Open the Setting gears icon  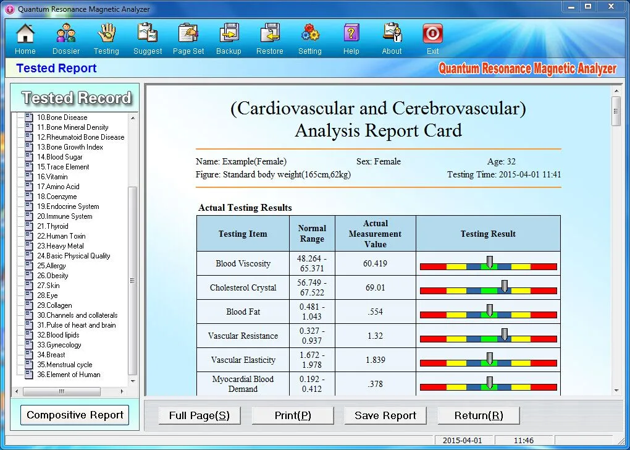pos(309,34)
